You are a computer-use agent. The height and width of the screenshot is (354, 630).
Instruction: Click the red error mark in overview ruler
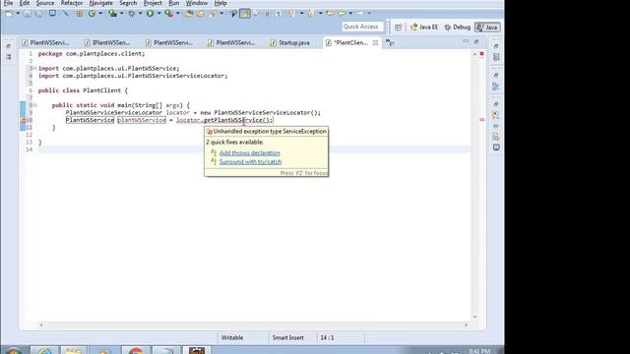(x=481, y=120)
